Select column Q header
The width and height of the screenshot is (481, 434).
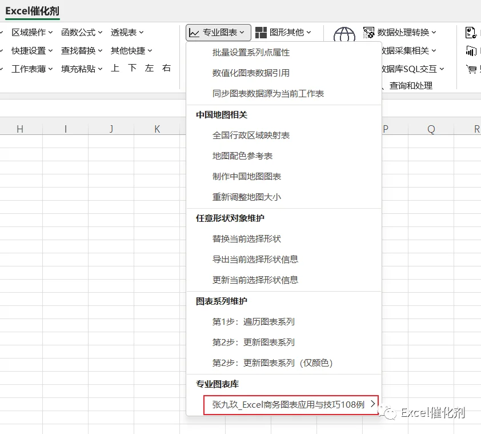[x=431, y=129]
